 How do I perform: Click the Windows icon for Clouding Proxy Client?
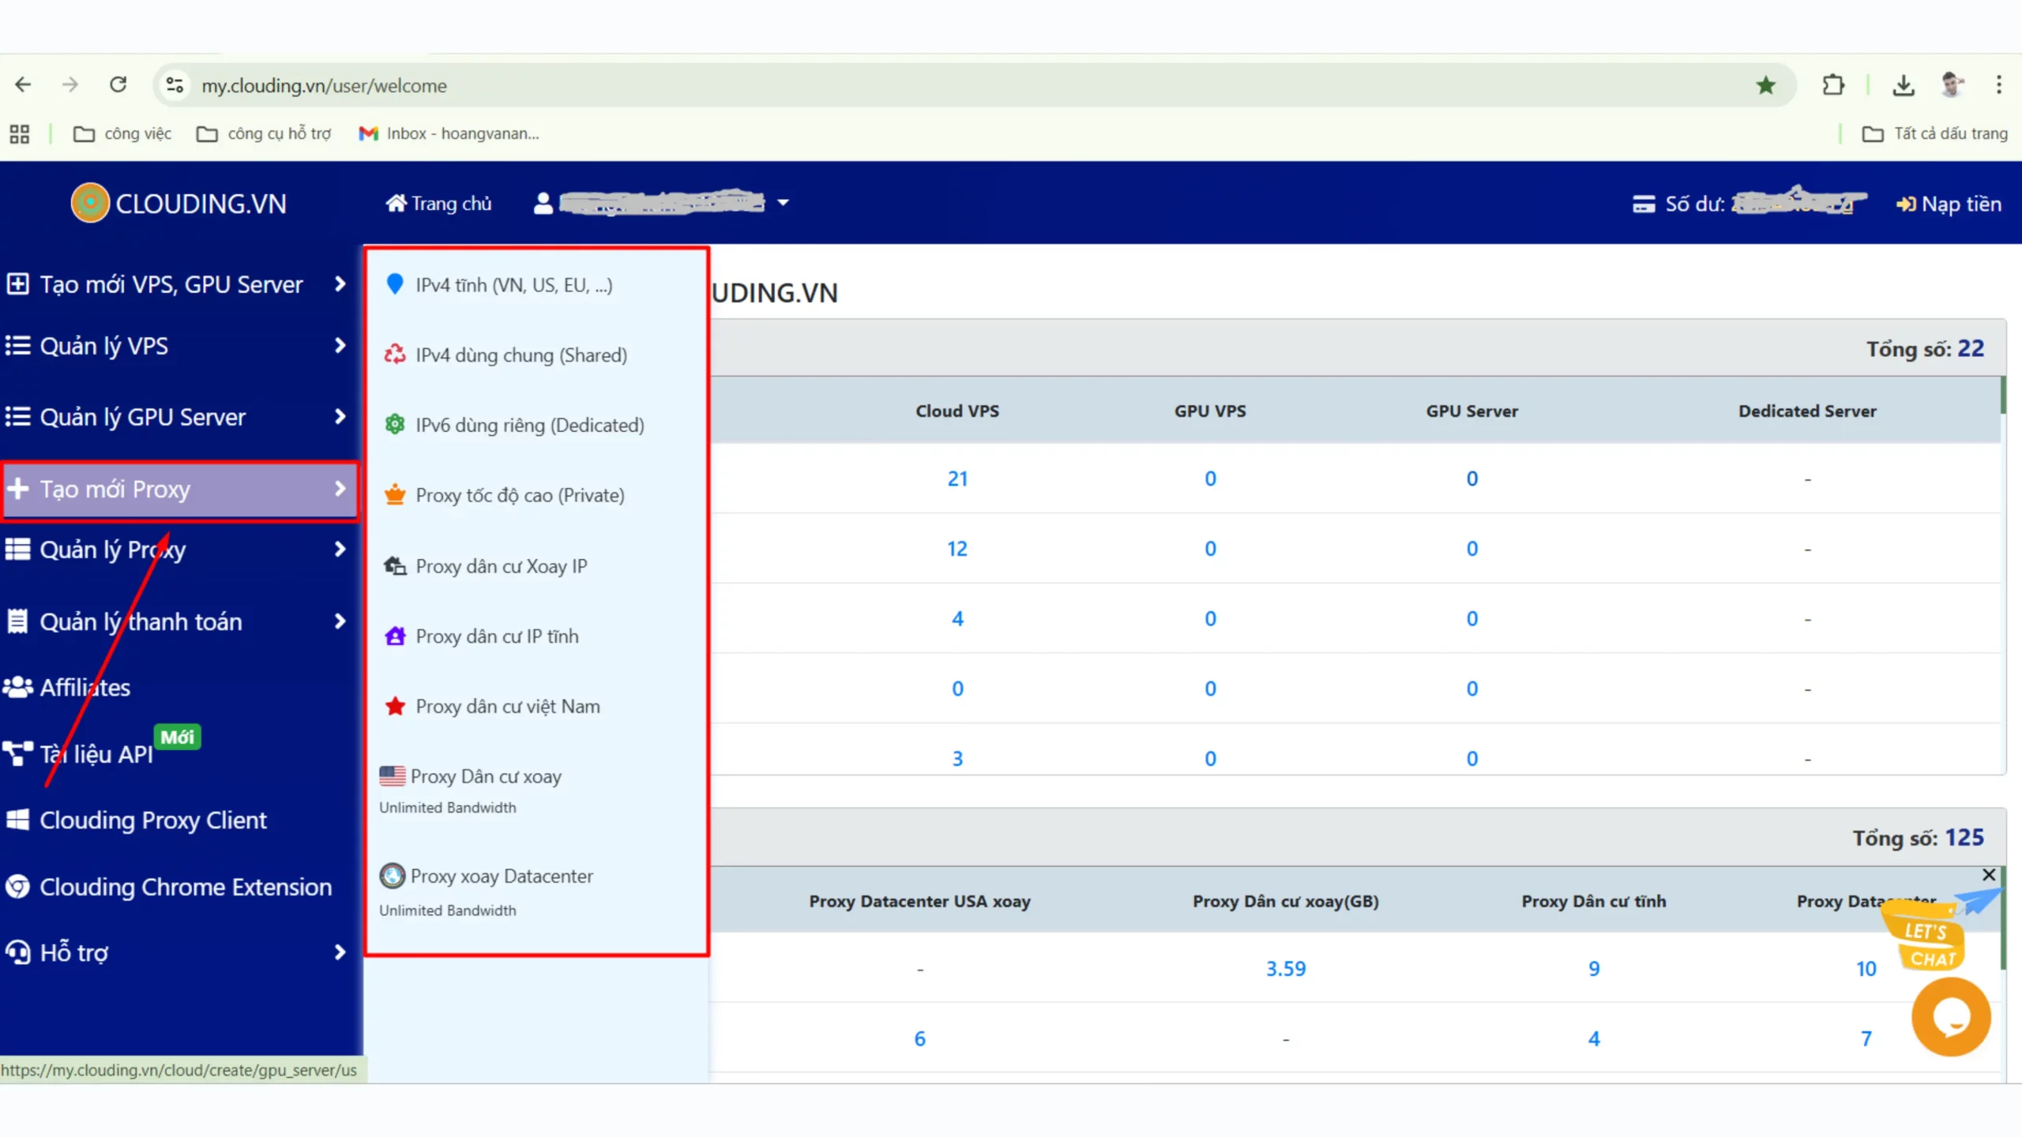coord(17,820)
